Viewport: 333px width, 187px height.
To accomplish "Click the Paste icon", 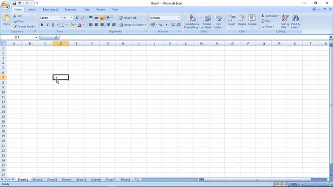I will click(x=7, y=18).
